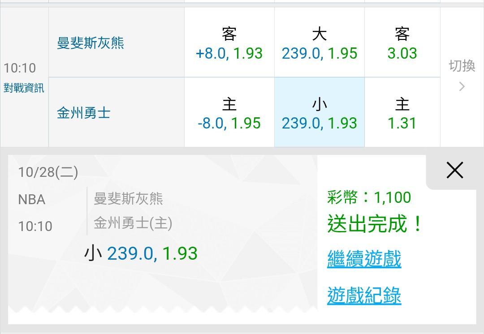This screenshot has height=334, width=484.
Task: Click 金州勇士(主) in the bet slip
Action: (x=133, y=223)
